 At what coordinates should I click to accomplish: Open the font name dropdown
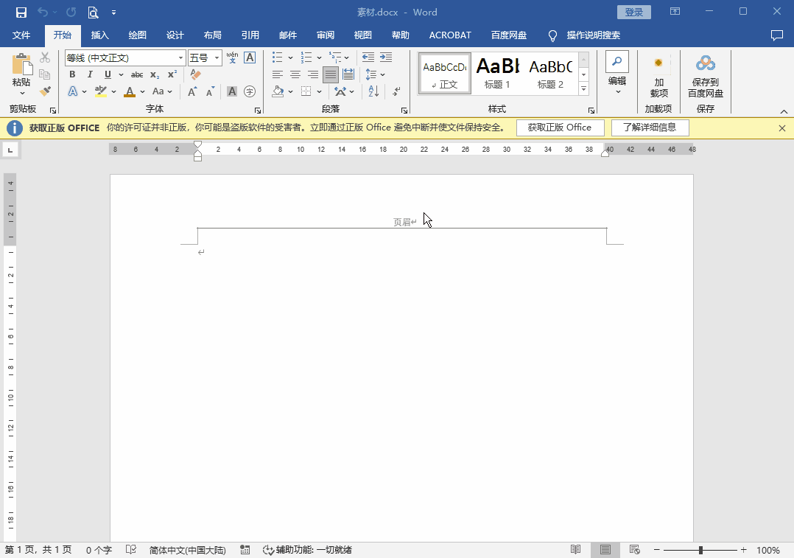point(182,57)
